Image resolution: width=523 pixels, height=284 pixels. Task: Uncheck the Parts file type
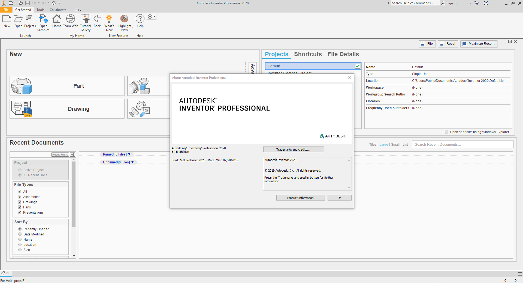20,207
